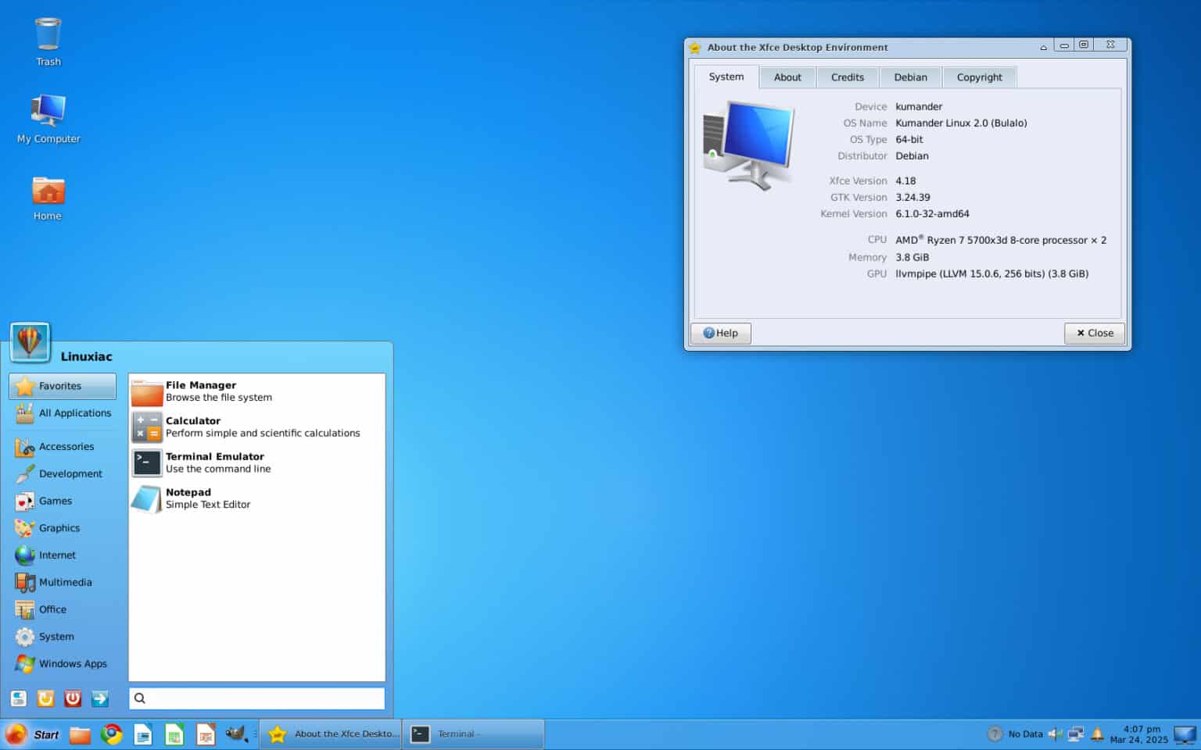Open the Multimedia application category
Image resolution: width=1201 pixels, height=750 pixels.
click(x=65, y=582)
